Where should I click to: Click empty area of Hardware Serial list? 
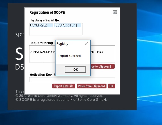tap(56, 31)
